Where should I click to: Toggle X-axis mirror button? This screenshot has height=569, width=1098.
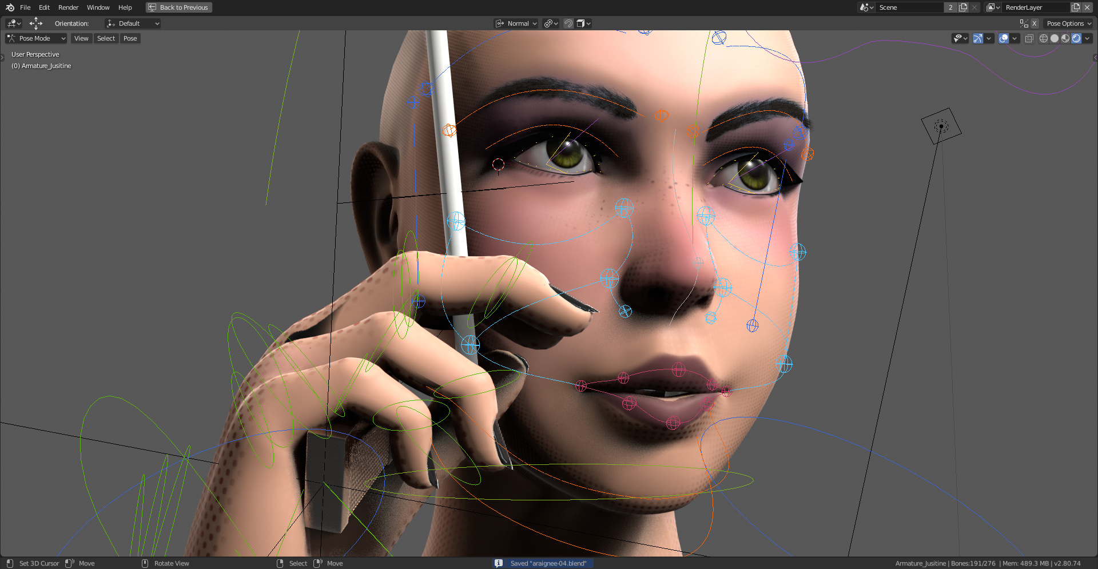[1035, 23]
